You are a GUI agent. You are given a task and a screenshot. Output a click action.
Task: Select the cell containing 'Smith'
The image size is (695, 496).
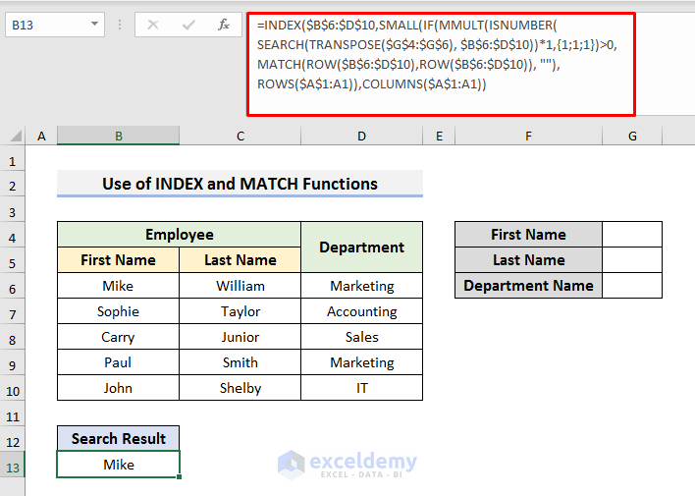[241, 362]
